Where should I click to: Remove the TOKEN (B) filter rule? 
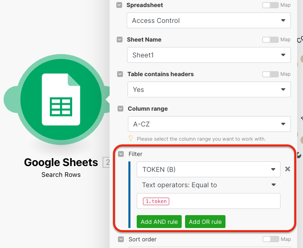288,169
